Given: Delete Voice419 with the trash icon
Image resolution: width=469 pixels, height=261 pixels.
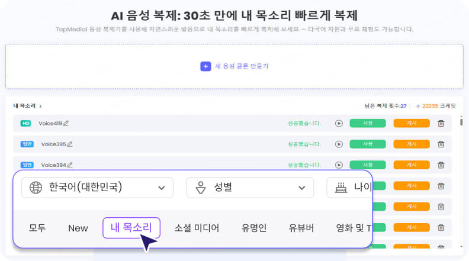Looking at the screenshot, I should 441,123.
